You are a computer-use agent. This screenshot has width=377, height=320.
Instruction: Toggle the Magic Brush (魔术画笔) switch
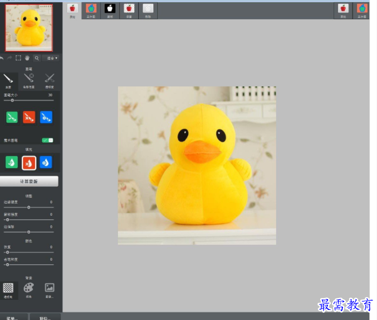[47, 140]
